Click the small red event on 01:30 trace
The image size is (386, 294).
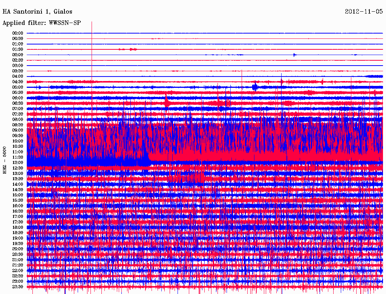(x=132, y=49)
